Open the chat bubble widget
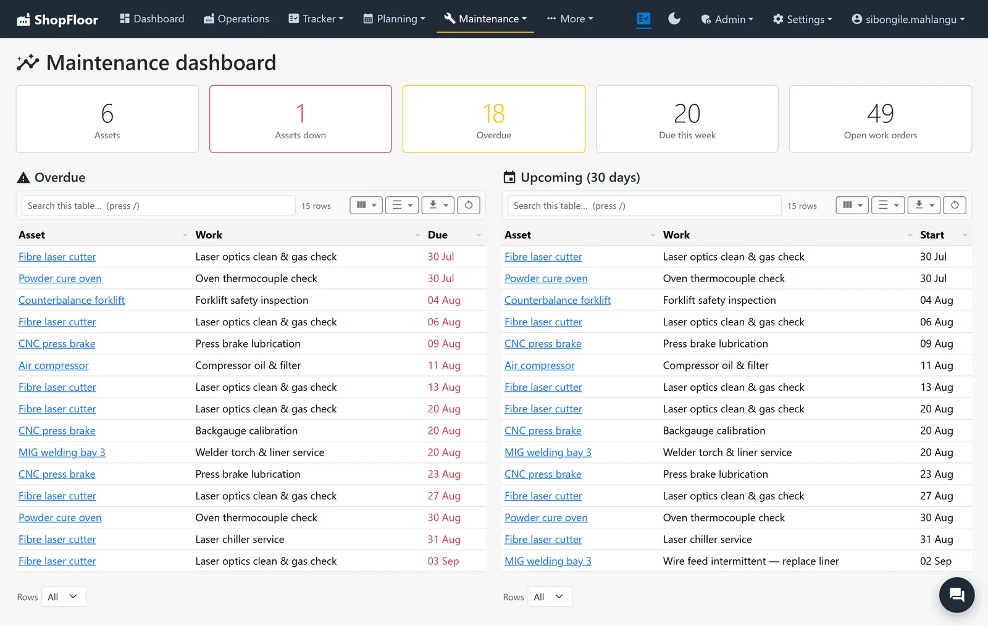 tap(957, 595)
